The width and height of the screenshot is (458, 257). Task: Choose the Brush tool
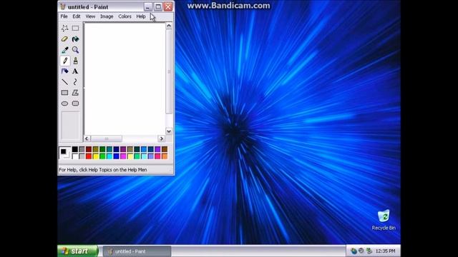(75, 61)
